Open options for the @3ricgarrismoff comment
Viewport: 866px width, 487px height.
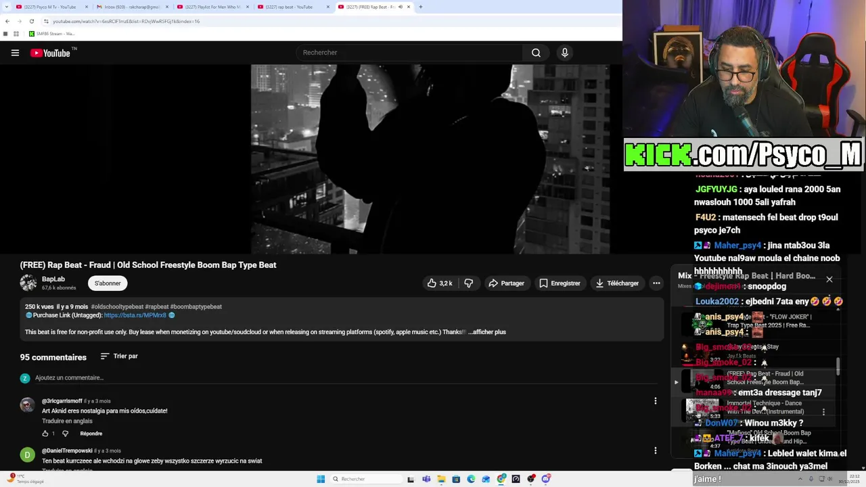point(655,401)
